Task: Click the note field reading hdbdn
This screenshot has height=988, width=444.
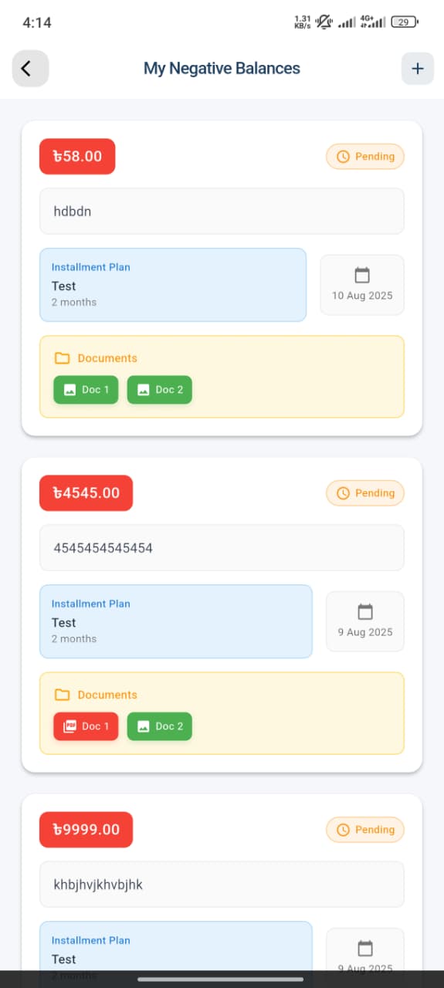Action: [222, 211]
